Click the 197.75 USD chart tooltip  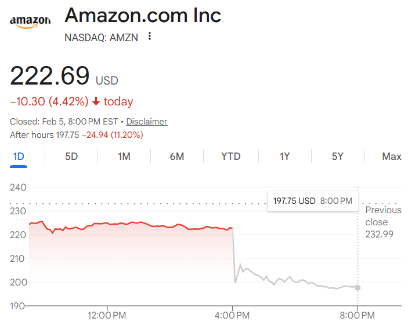click(312, 201)
